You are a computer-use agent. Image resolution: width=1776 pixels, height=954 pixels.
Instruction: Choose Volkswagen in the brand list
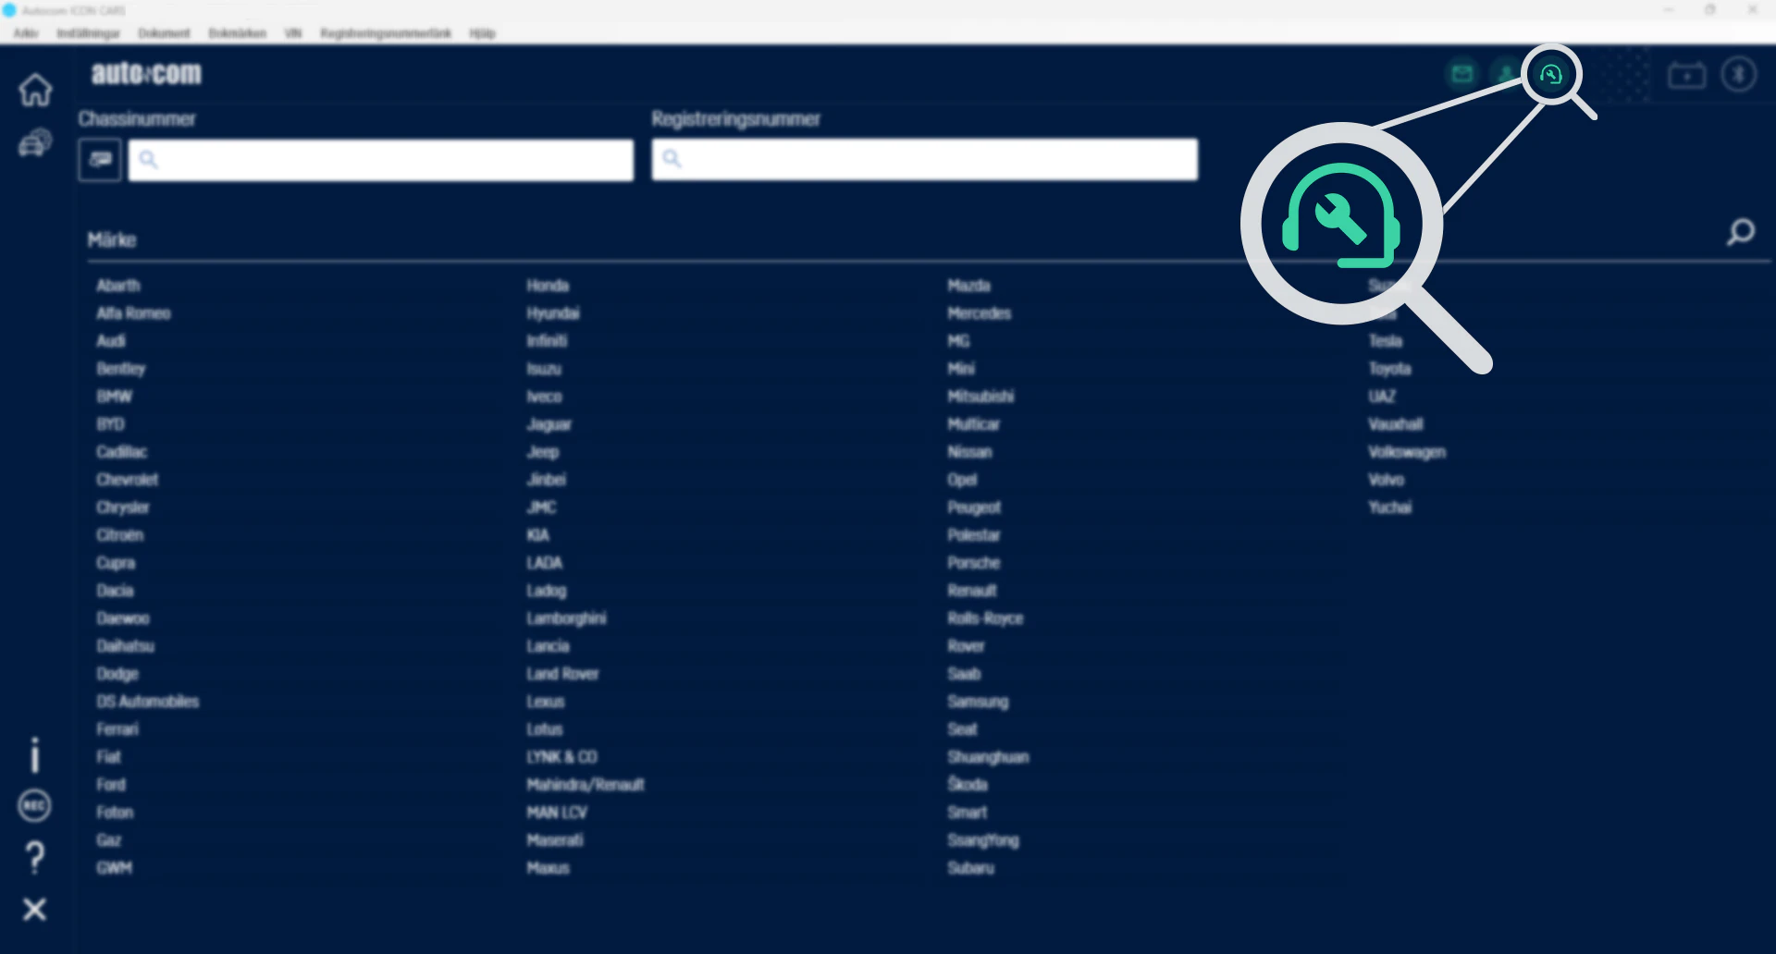1407,452
